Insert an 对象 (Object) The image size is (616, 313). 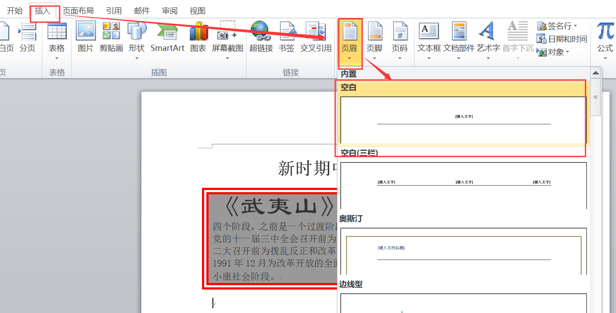(552, 52)
